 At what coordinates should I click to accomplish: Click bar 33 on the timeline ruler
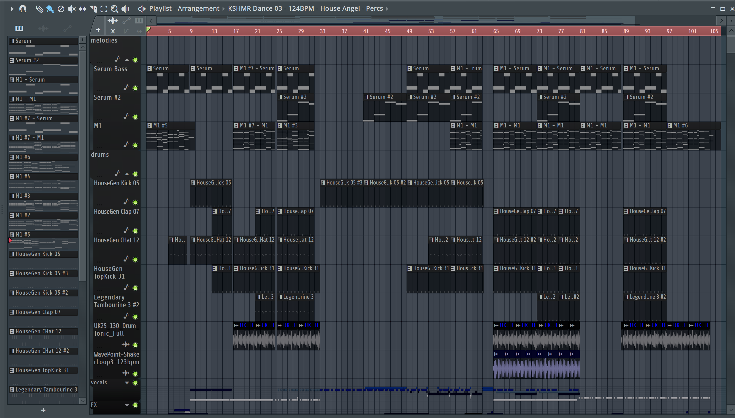(x=323, y=31)
